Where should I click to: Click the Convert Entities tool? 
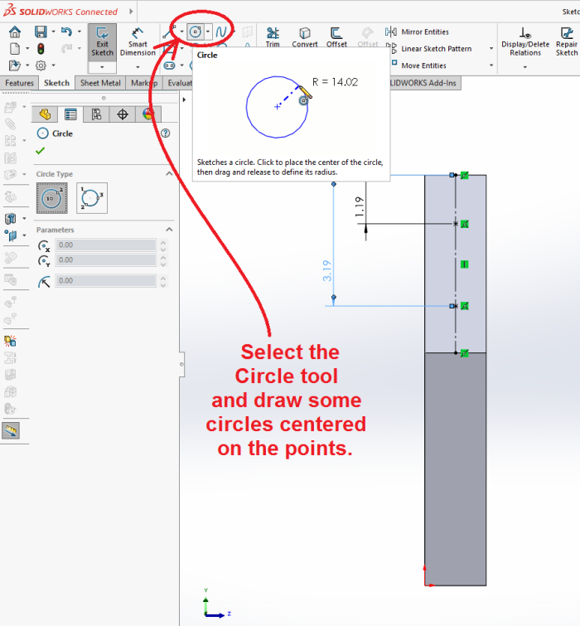click(305, 37)
